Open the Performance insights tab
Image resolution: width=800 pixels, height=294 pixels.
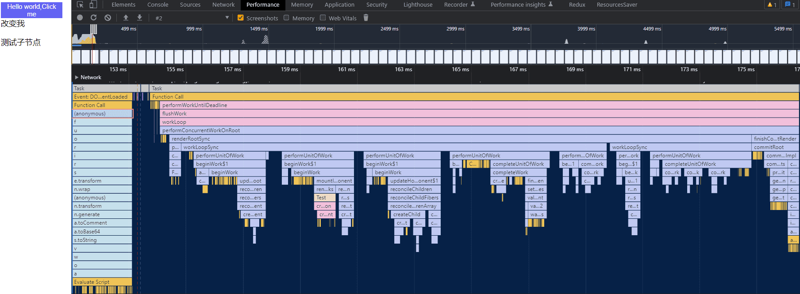pyautogui.click(x=518, y=5)
